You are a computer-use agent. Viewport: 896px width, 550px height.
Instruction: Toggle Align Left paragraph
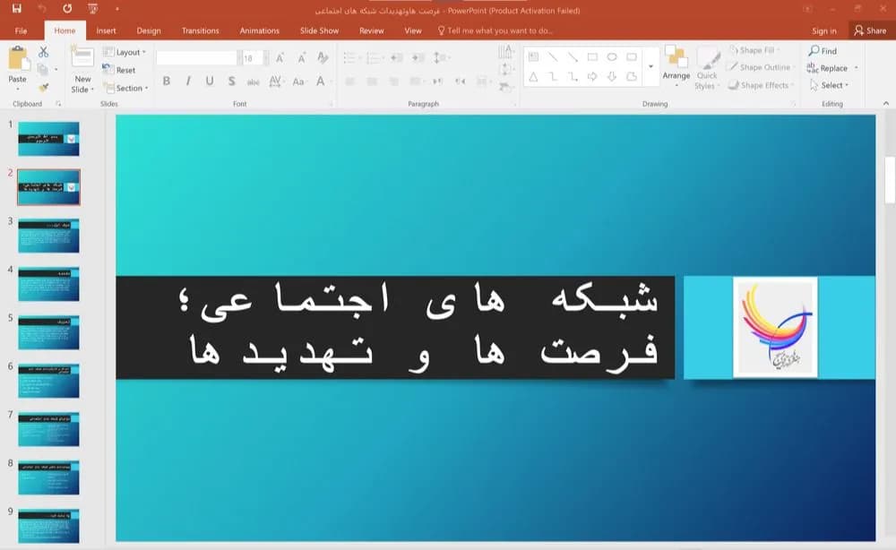click(x=349, y=82)
